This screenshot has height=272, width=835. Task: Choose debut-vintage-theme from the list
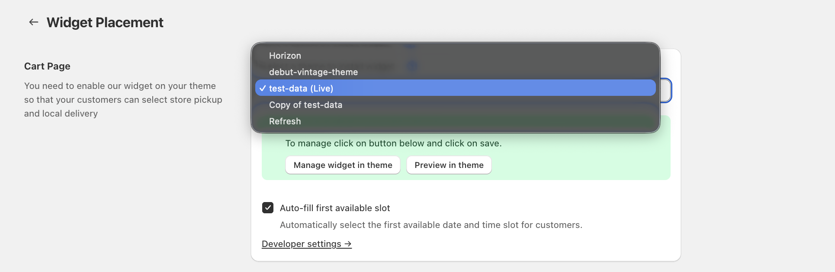tap(456, 72)
